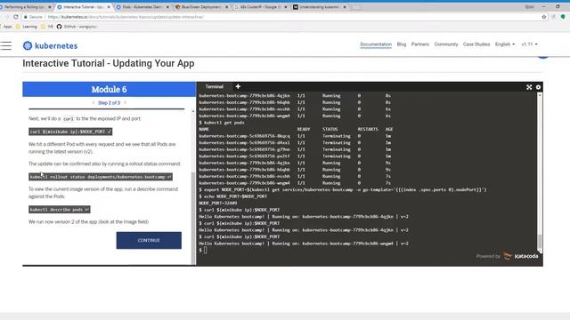The image size is (570, 320).
Task: Switch to 'Pods - Kubernetes Dashboard' tab
Action: click(142, 7)
